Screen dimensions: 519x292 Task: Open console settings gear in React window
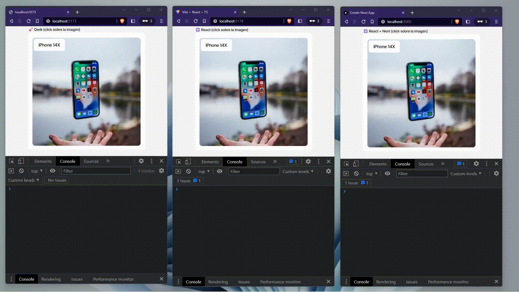click(x=329, y=171)
